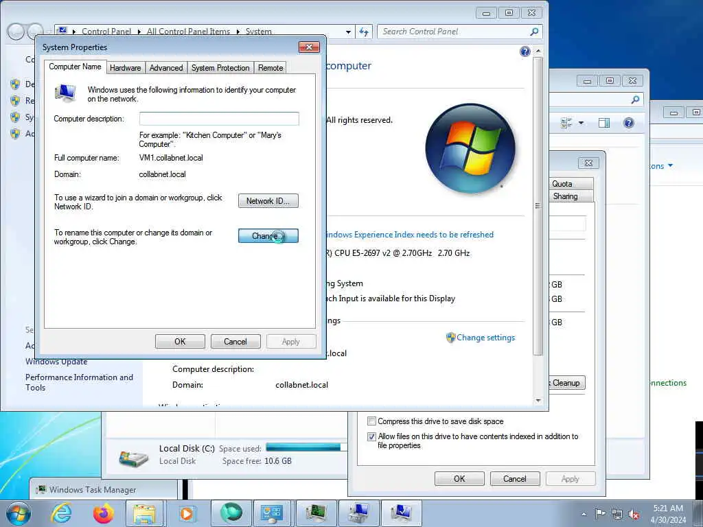
Task: Toggle Allow files to be indexed checkbox
Action: (371, 436)
